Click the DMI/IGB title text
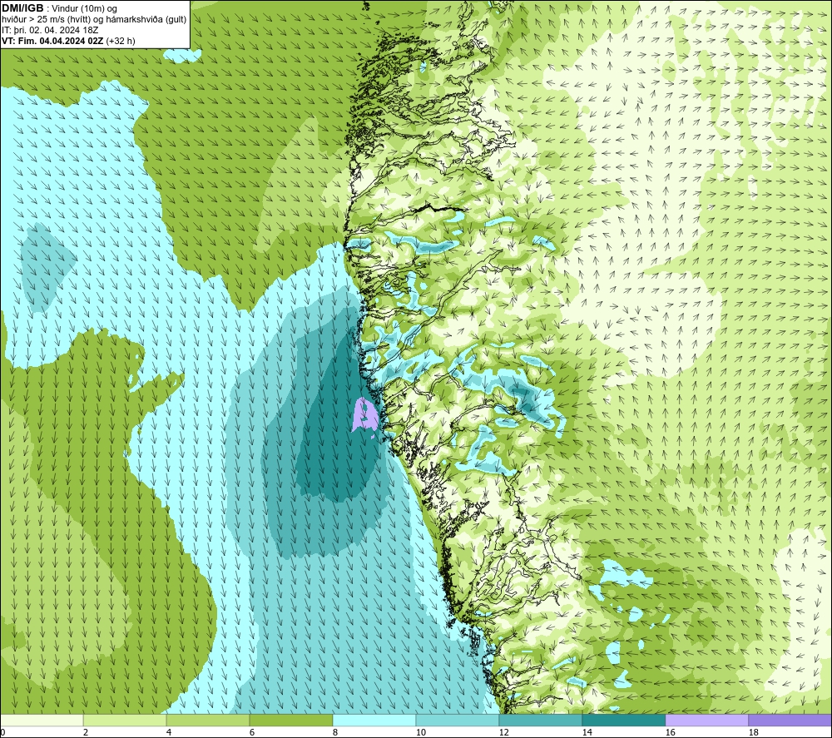Viewport: 832px width, 738px height. (x=22, y=8)
